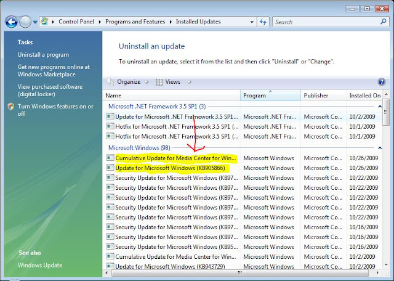Select Cumulative Update for Media Center dated 10/2/2009
Screen dimensions: 394x281
pos(175,256)
